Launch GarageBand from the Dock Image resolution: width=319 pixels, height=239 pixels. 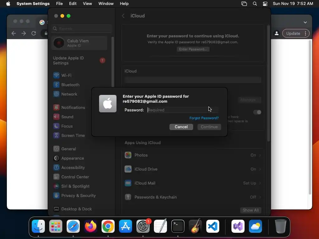[x=195, y=226]
